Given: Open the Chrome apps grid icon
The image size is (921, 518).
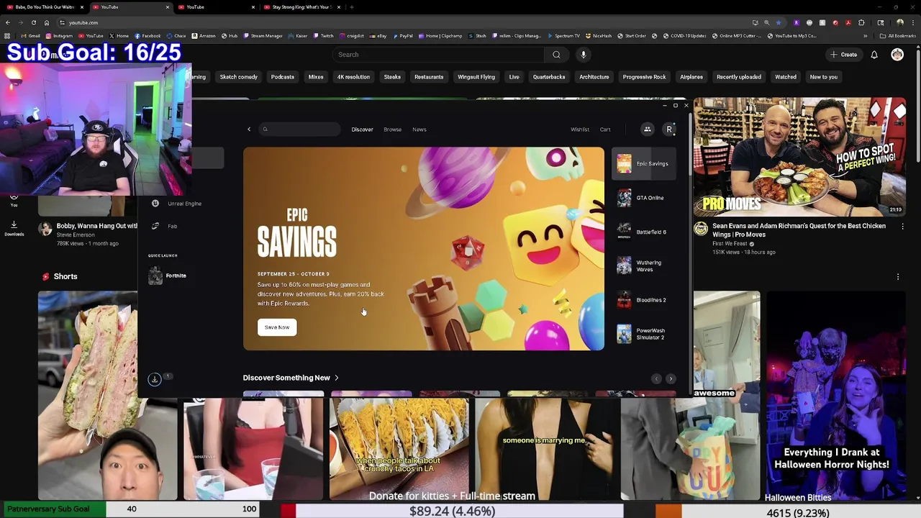Looking at the screenshot, I should point(7,36).
